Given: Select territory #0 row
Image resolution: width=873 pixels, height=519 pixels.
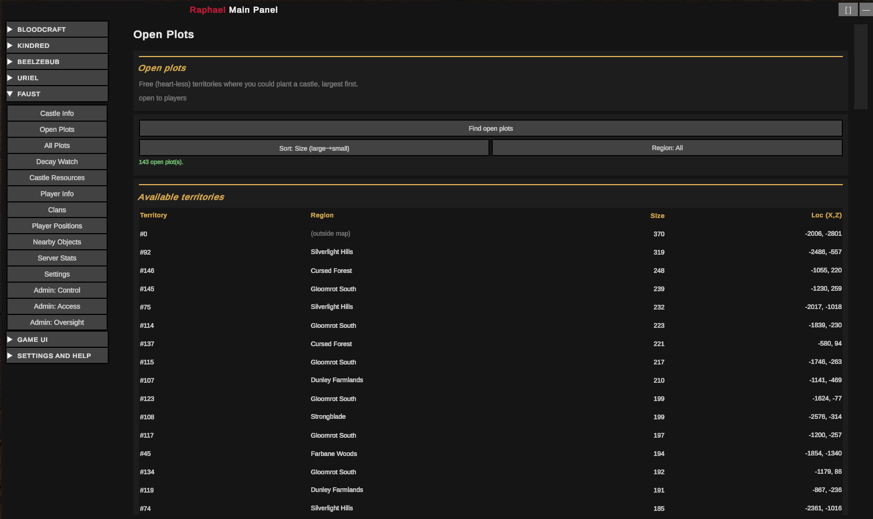Looking at the screenshot, I should point(491,234).
